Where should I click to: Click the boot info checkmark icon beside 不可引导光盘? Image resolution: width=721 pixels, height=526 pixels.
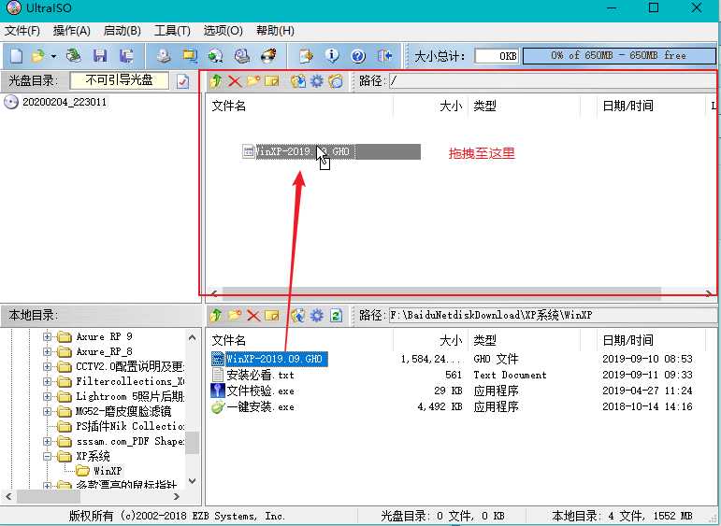coord(182,81)
